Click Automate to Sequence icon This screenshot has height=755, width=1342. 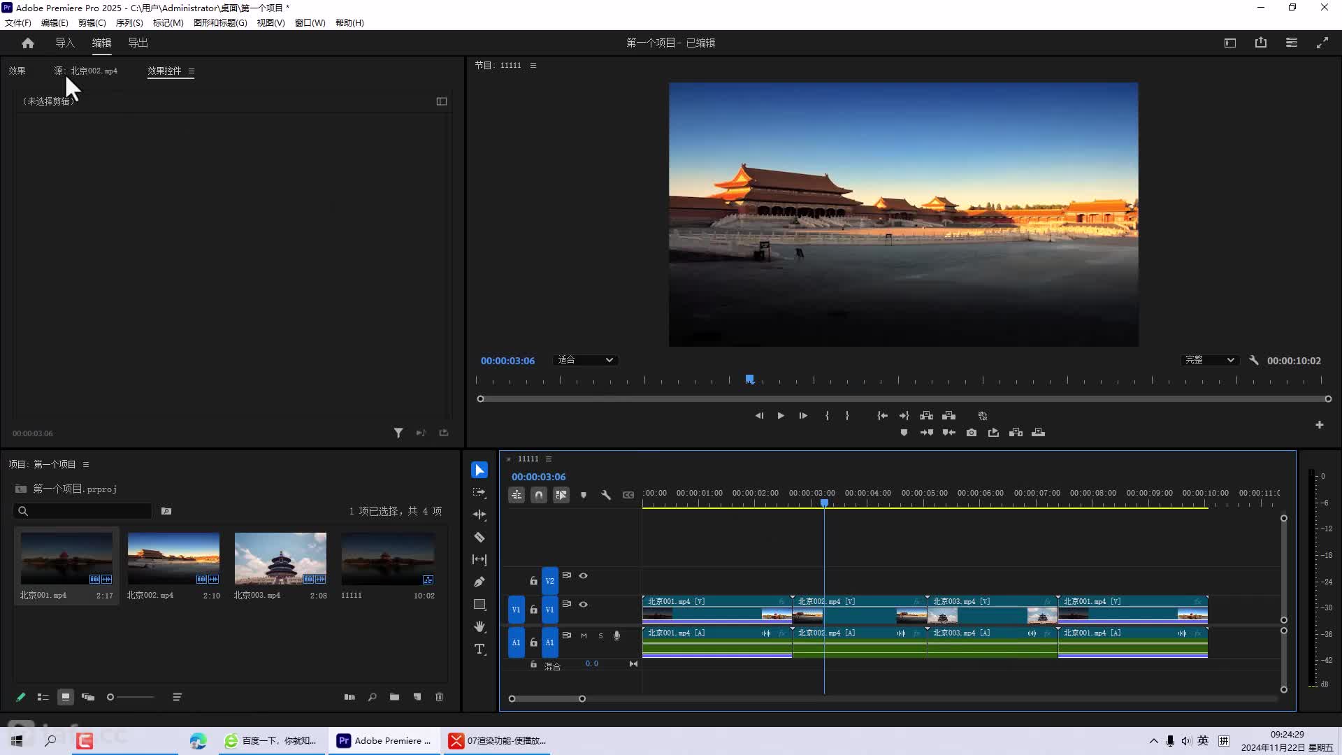click(350, 697)
